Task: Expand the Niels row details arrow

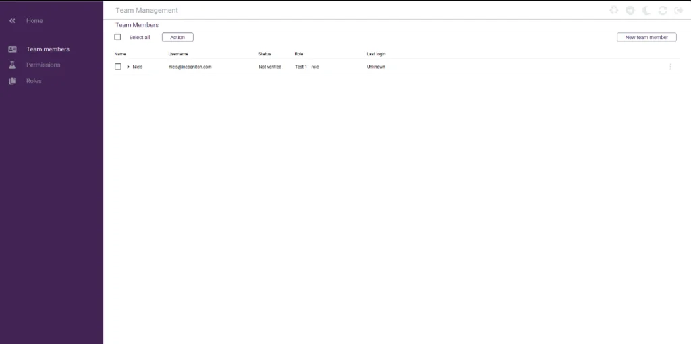Action: pos(128,67)
